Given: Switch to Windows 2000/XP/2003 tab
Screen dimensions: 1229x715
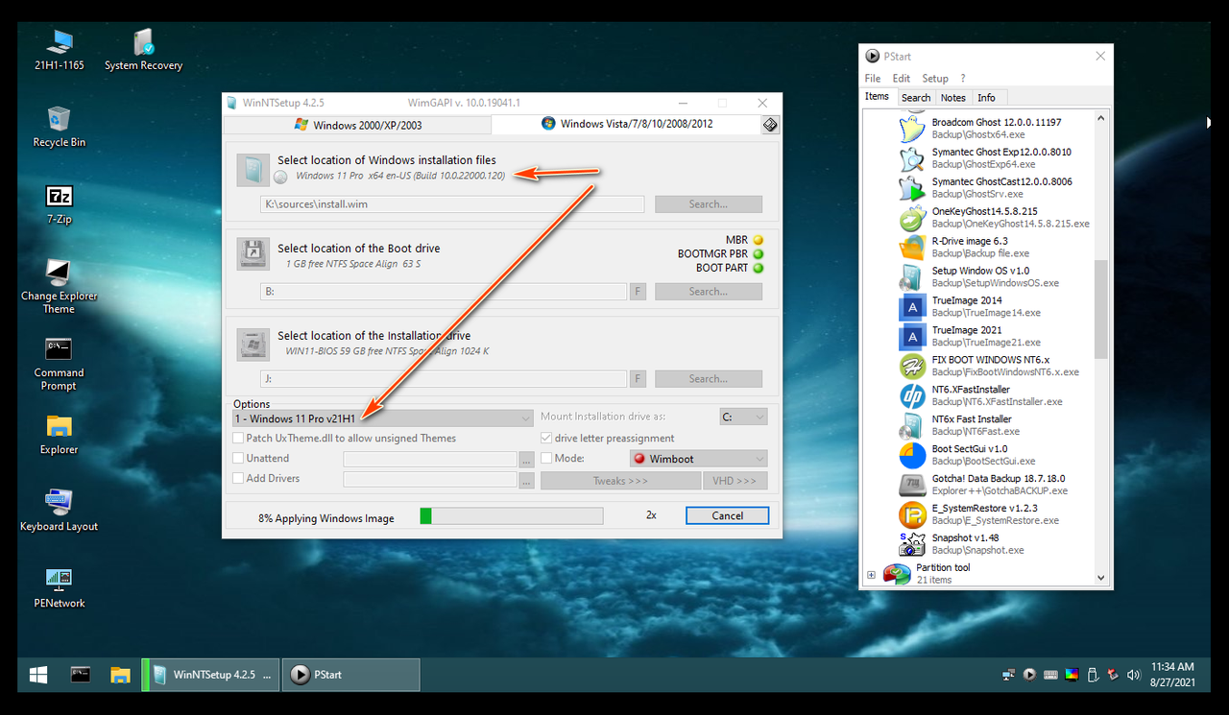Looking at the screenshot, I should pos(357,125).
